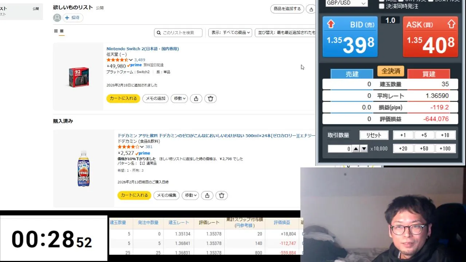The width and height of the screenshot is (466, 262).
Task: Click the profile avatar icon beside 招待
Action: coord(57,17)
